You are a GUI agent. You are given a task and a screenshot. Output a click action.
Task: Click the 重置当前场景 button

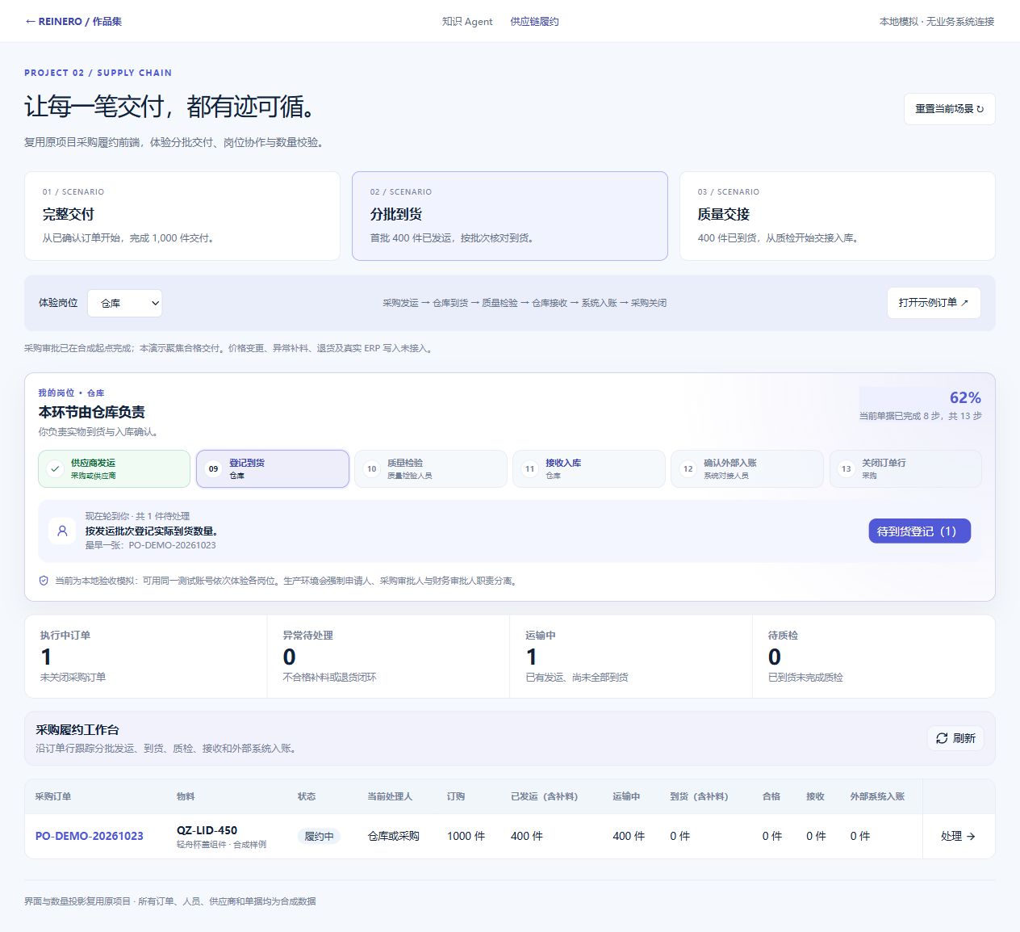949,109
